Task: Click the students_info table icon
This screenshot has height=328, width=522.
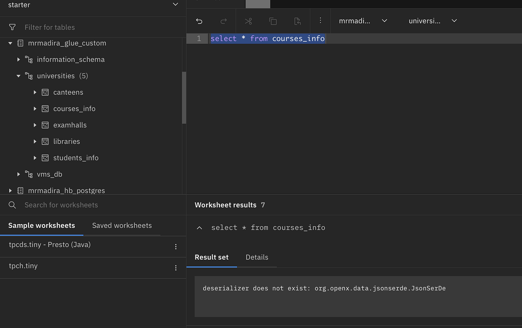Action: tap(45, 158)
